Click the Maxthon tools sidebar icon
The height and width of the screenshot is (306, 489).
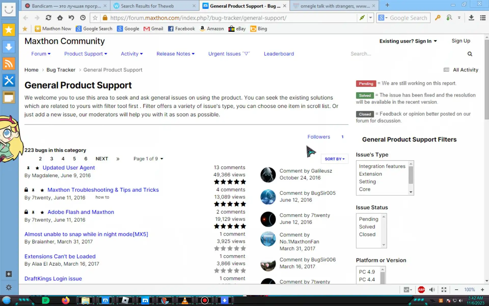pyautogui.click(x=9, y=81)
